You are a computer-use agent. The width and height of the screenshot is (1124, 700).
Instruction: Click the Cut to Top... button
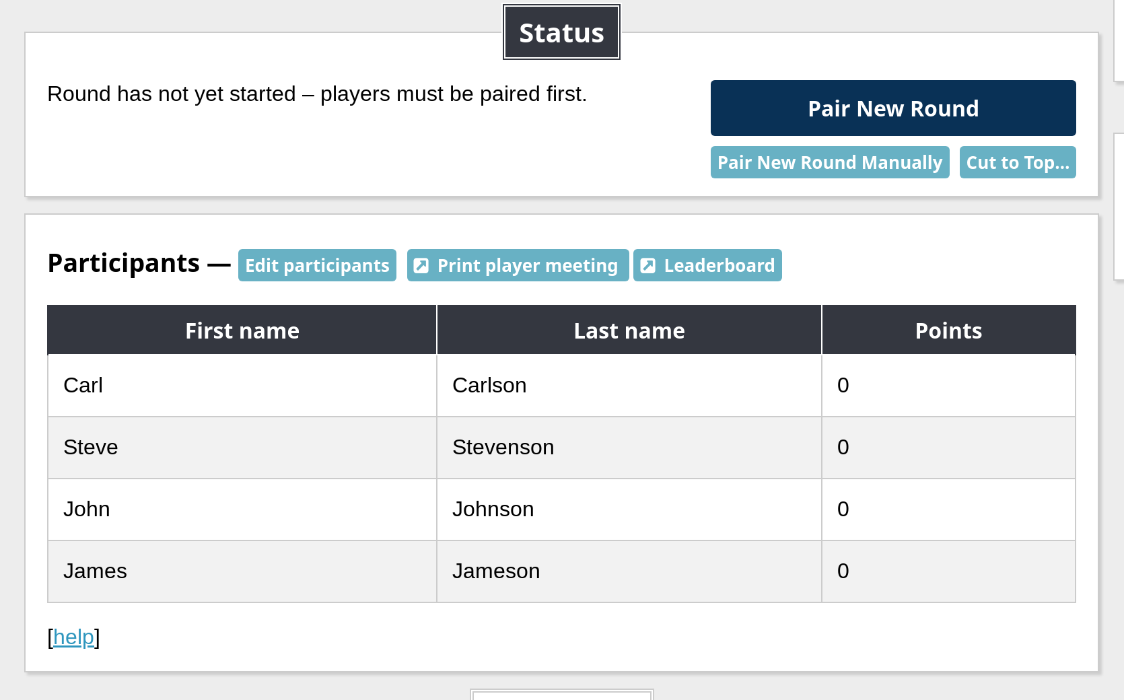1017,163
